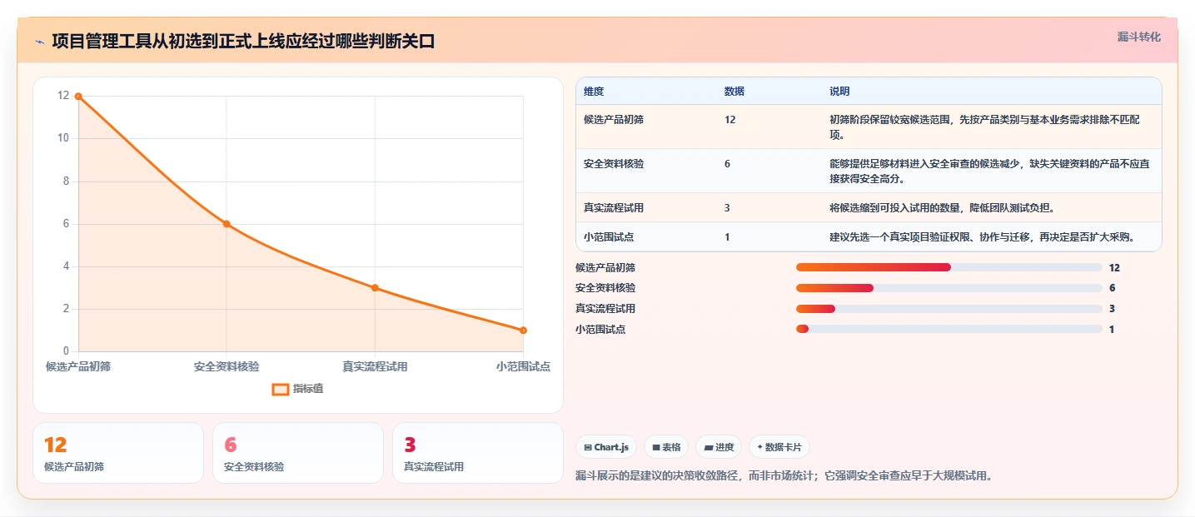1195x517 pixels.
Task: Click the table value 1 for 小范围试点
Action: [x=727, y=237]
